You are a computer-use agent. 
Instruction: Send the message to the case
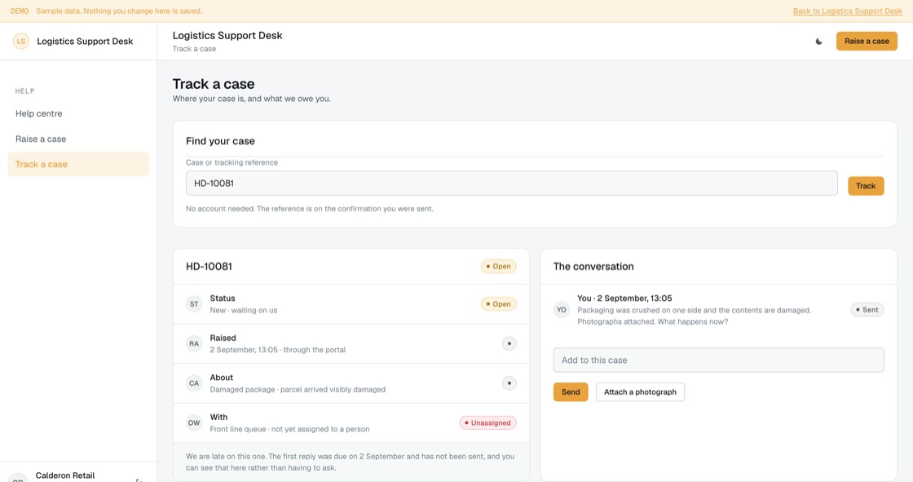coord(571,391)
